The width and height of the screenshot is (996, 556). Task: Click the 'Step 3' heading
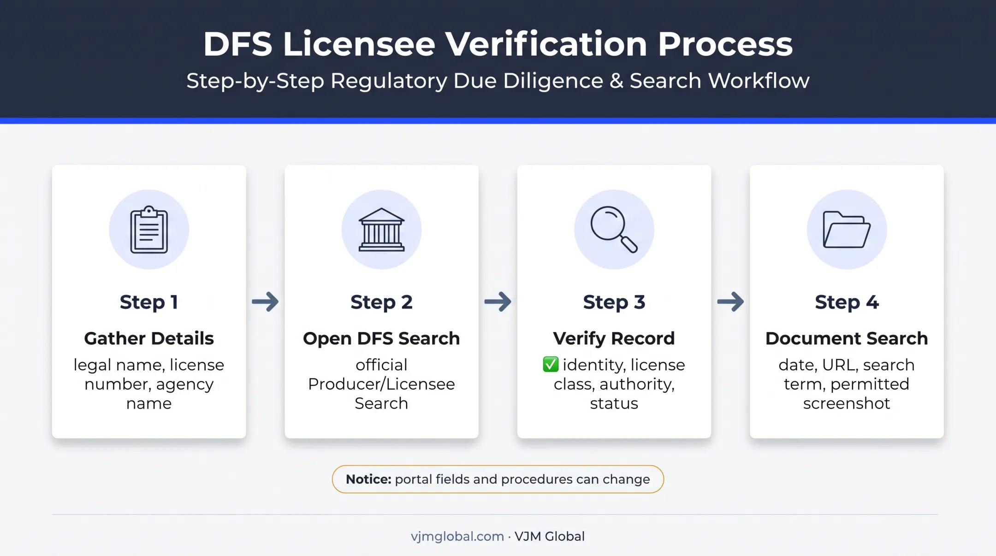[x=614, y=302]
